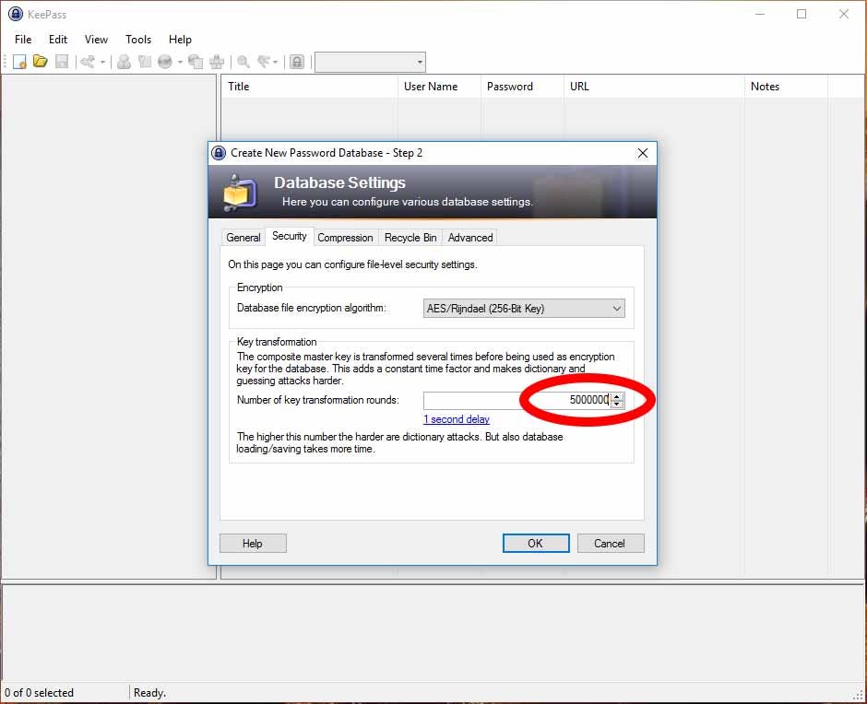
Task: Switch to the Compression tab
Action: [345, 238]
